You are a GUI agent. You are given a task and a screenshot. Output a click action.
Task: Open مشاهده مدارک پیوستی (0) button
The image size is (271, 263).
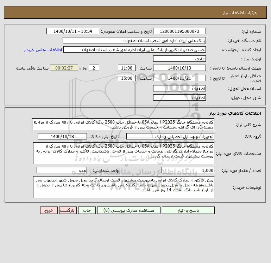[129, 210]
